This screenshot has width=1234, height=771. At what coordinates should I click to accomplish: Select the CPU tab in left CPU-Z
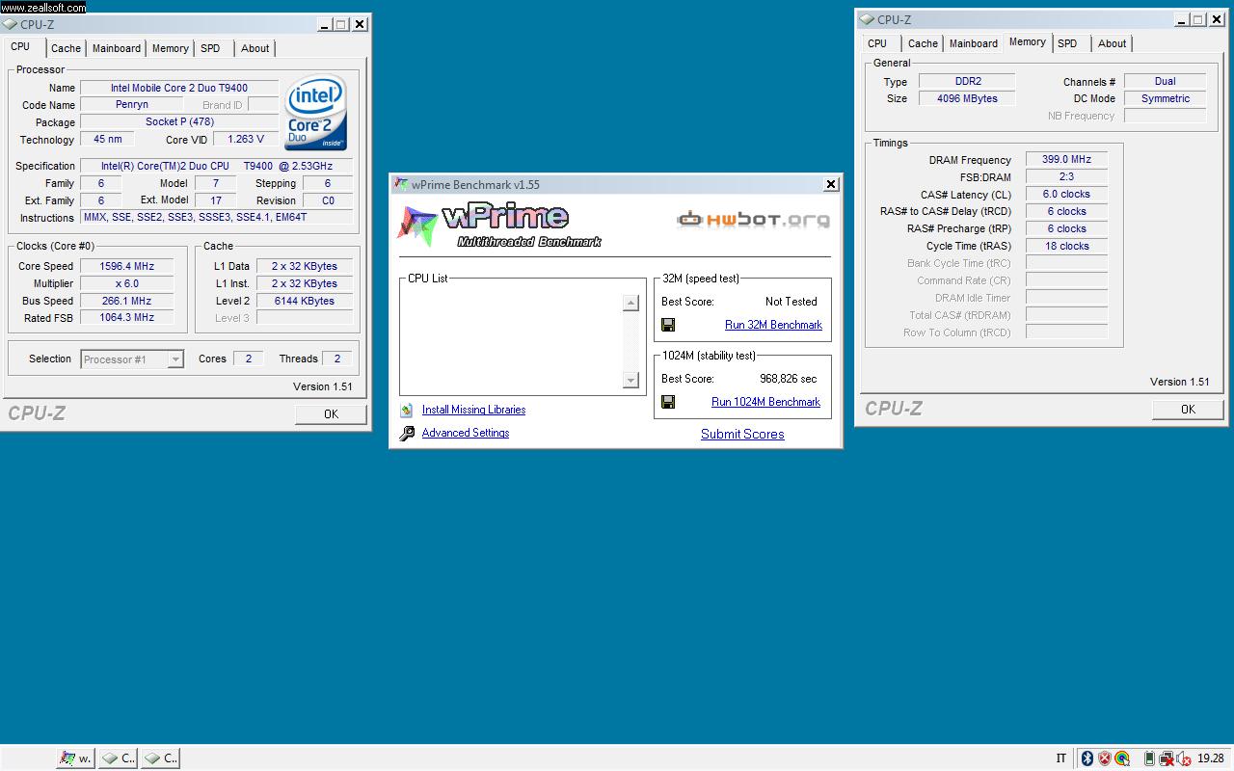pos(20,46)
